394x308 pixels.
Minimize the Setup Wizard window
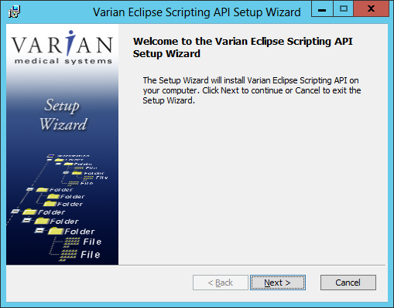click(x=322, y=9)
